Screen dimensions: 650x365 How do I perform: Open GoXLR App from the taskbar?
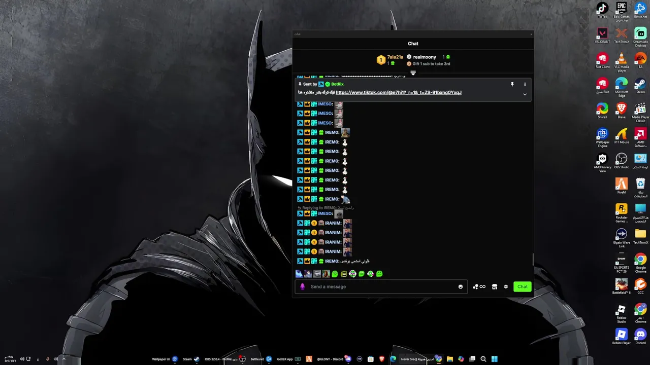pos(289,359)
